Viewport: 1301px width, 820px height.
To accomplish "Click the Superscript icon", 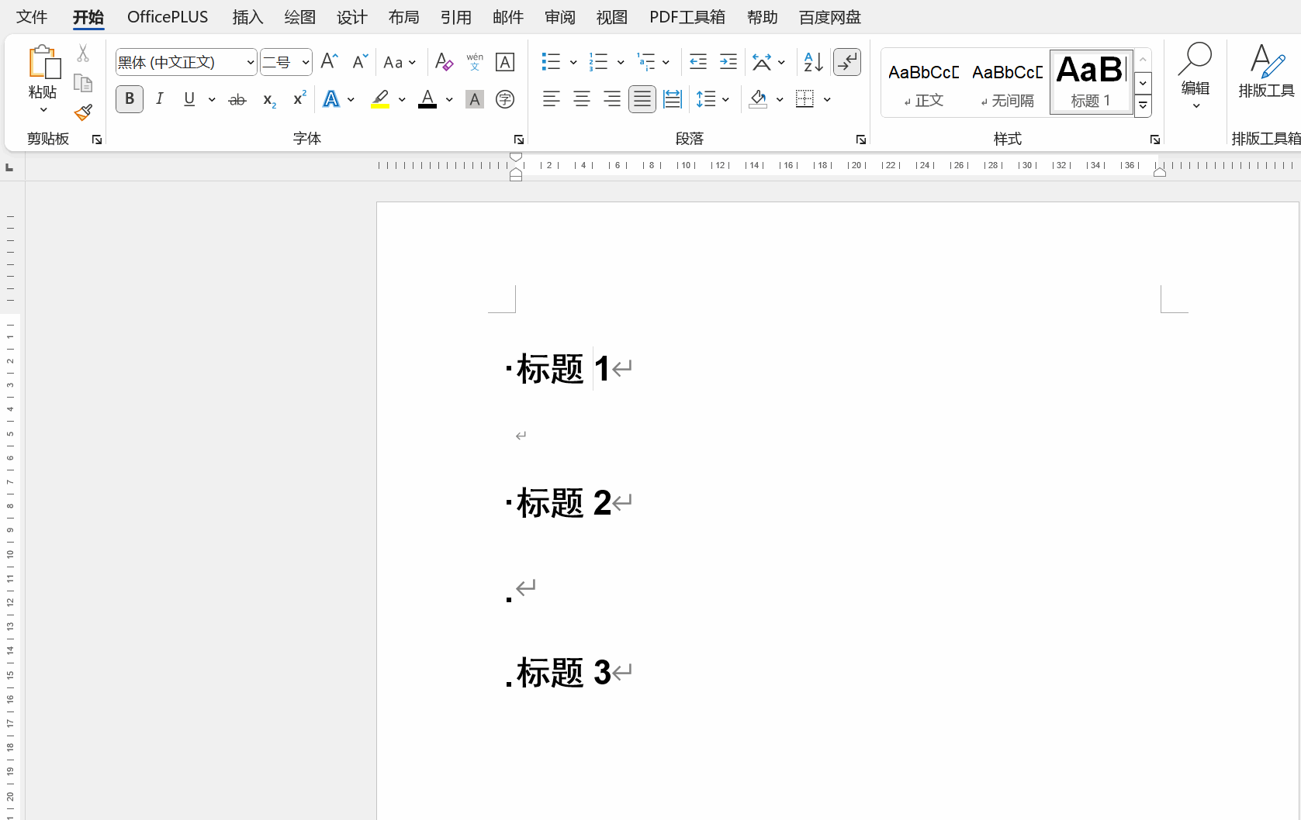I will 299,99.
